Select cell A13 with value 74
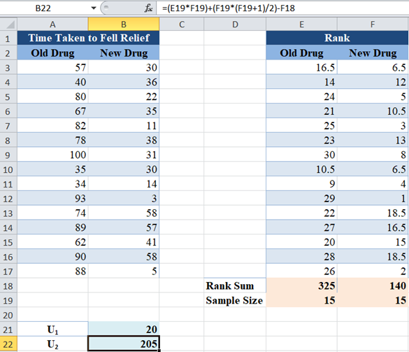The width and height of the screenshot is (409, 352). coord(52,213)
